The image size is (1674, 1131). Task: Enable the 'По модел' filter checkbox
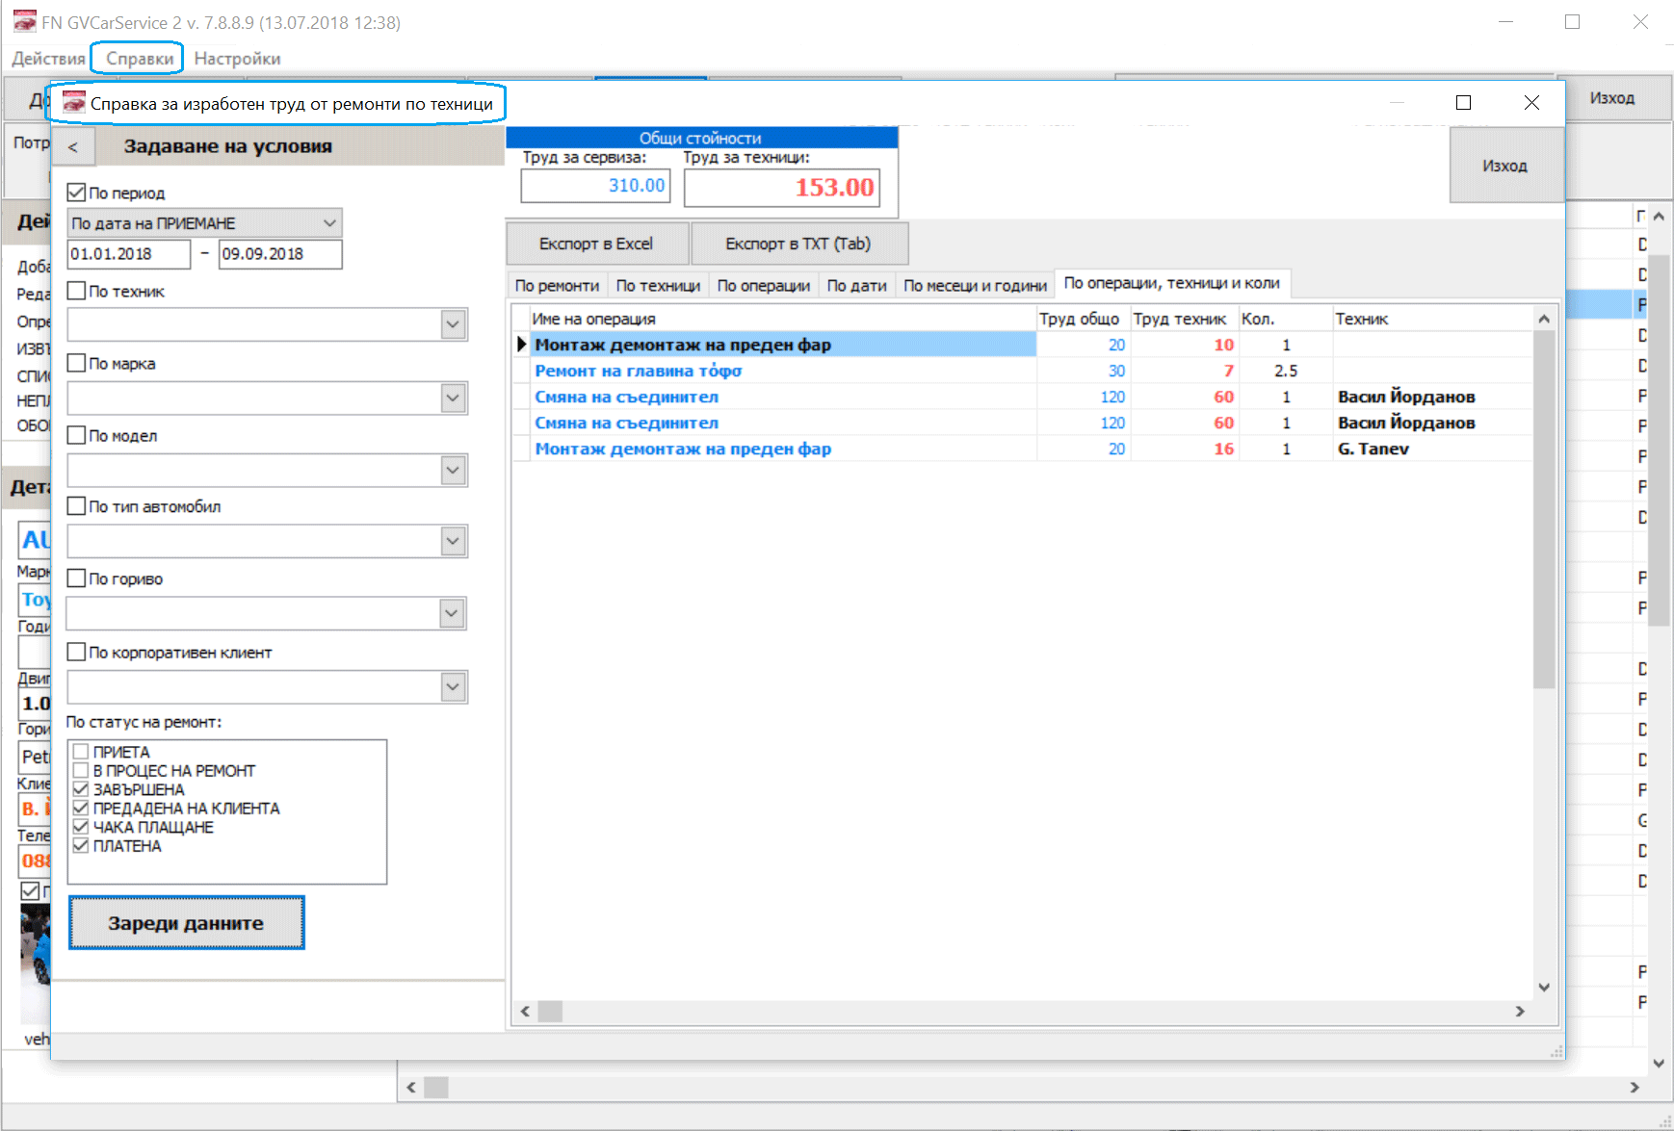(x=77, y=435)
